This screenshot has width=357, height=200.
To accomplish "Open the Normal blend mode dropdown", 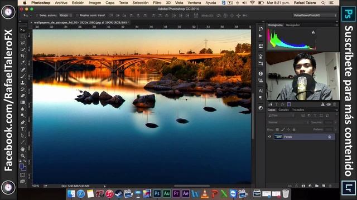I will [x=288, y=122].
